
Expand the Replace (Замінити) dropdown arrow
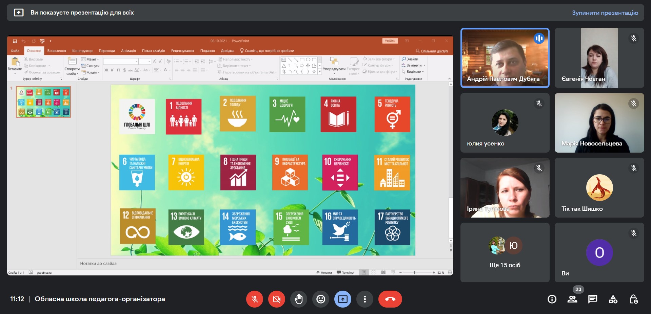tap(425, 65)
